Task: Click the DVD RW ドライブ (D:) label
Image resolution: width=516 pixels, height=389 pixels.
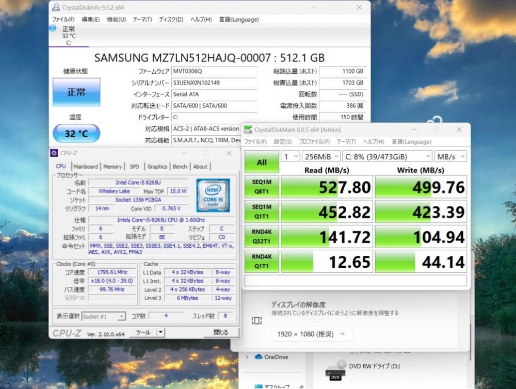Action: pyautogui.click(x=375, y=366)
